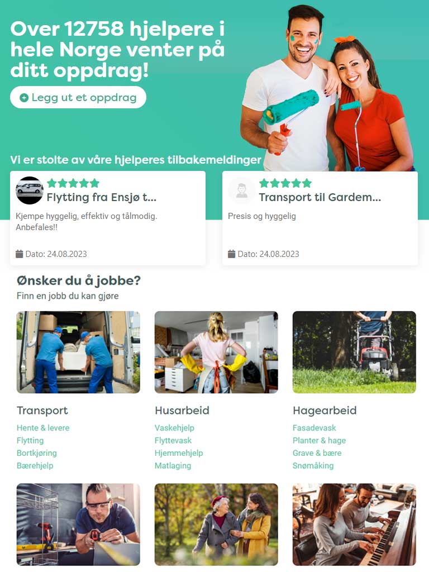The image size is (429, 572).
Task: Click the piano lesson photo
Action: 354,525
